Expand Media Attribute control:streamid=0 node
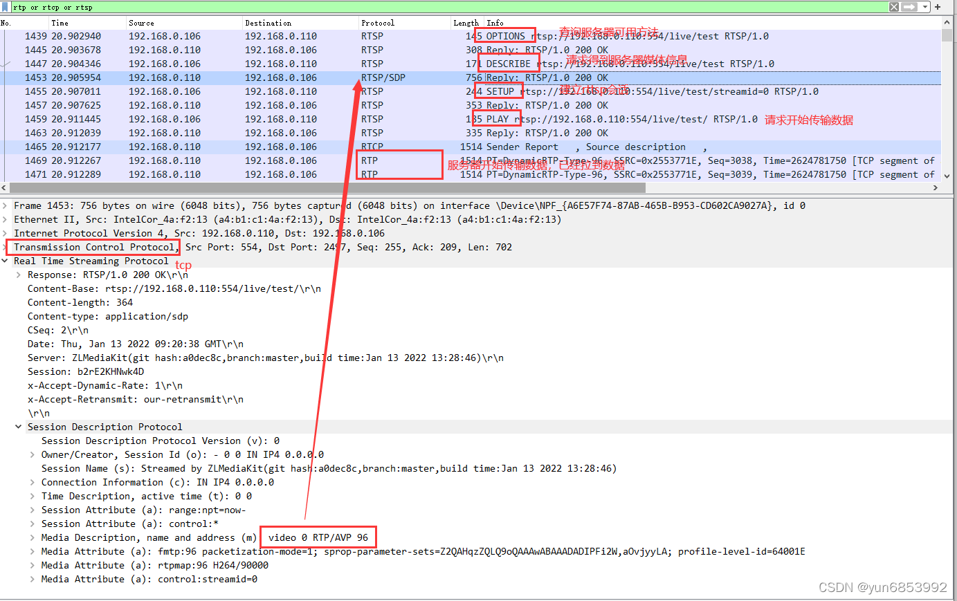Viewport: 957px width, 601px height. (x=33, y=579)
